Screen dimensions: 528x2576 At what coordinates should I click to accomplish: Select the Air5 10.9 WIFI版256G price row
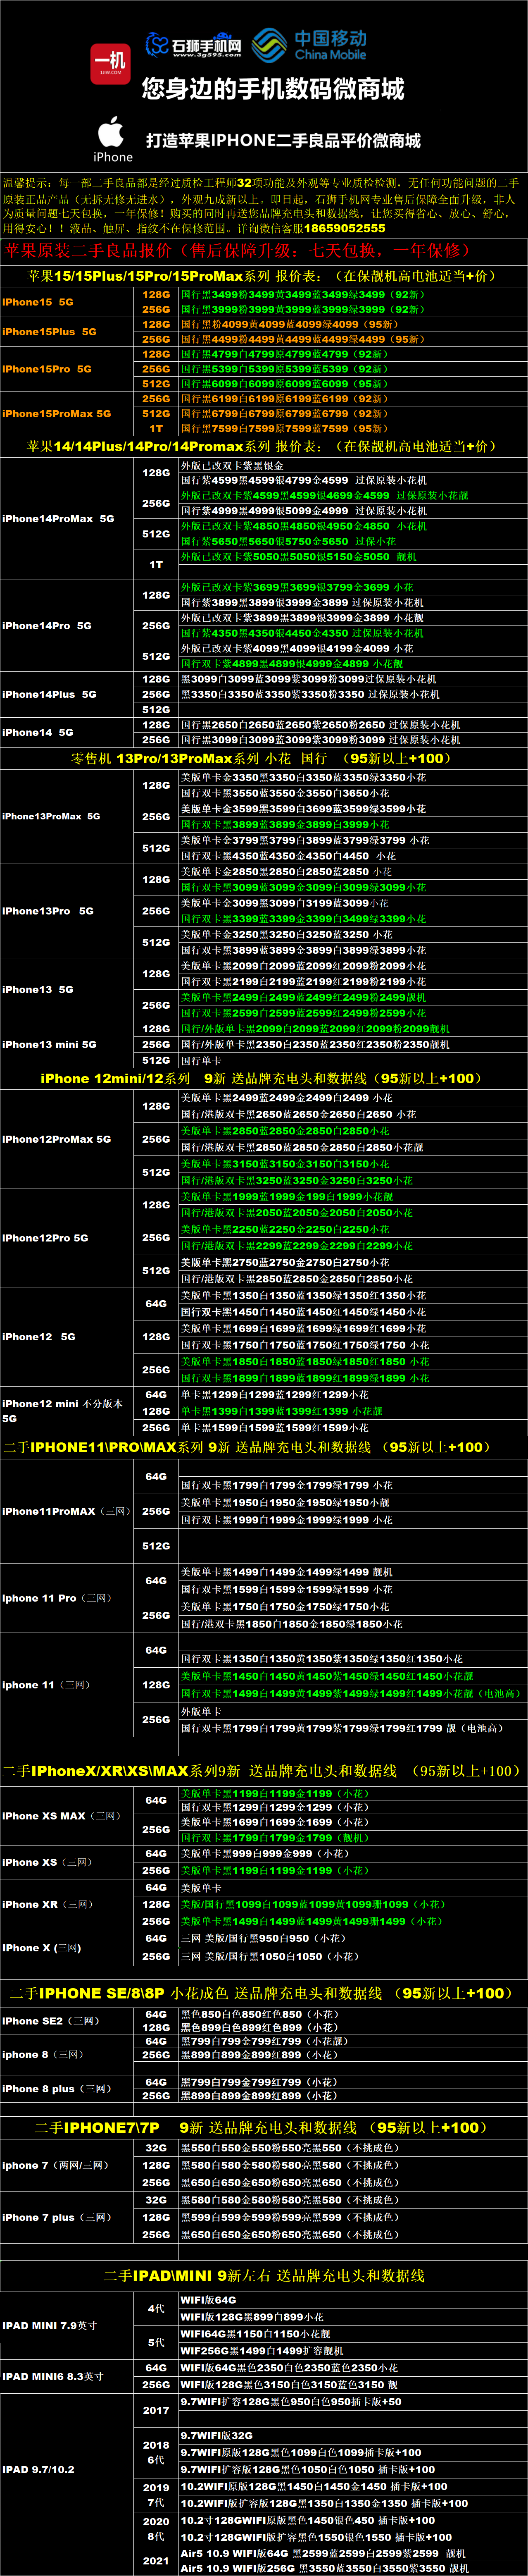point(352,2568)
